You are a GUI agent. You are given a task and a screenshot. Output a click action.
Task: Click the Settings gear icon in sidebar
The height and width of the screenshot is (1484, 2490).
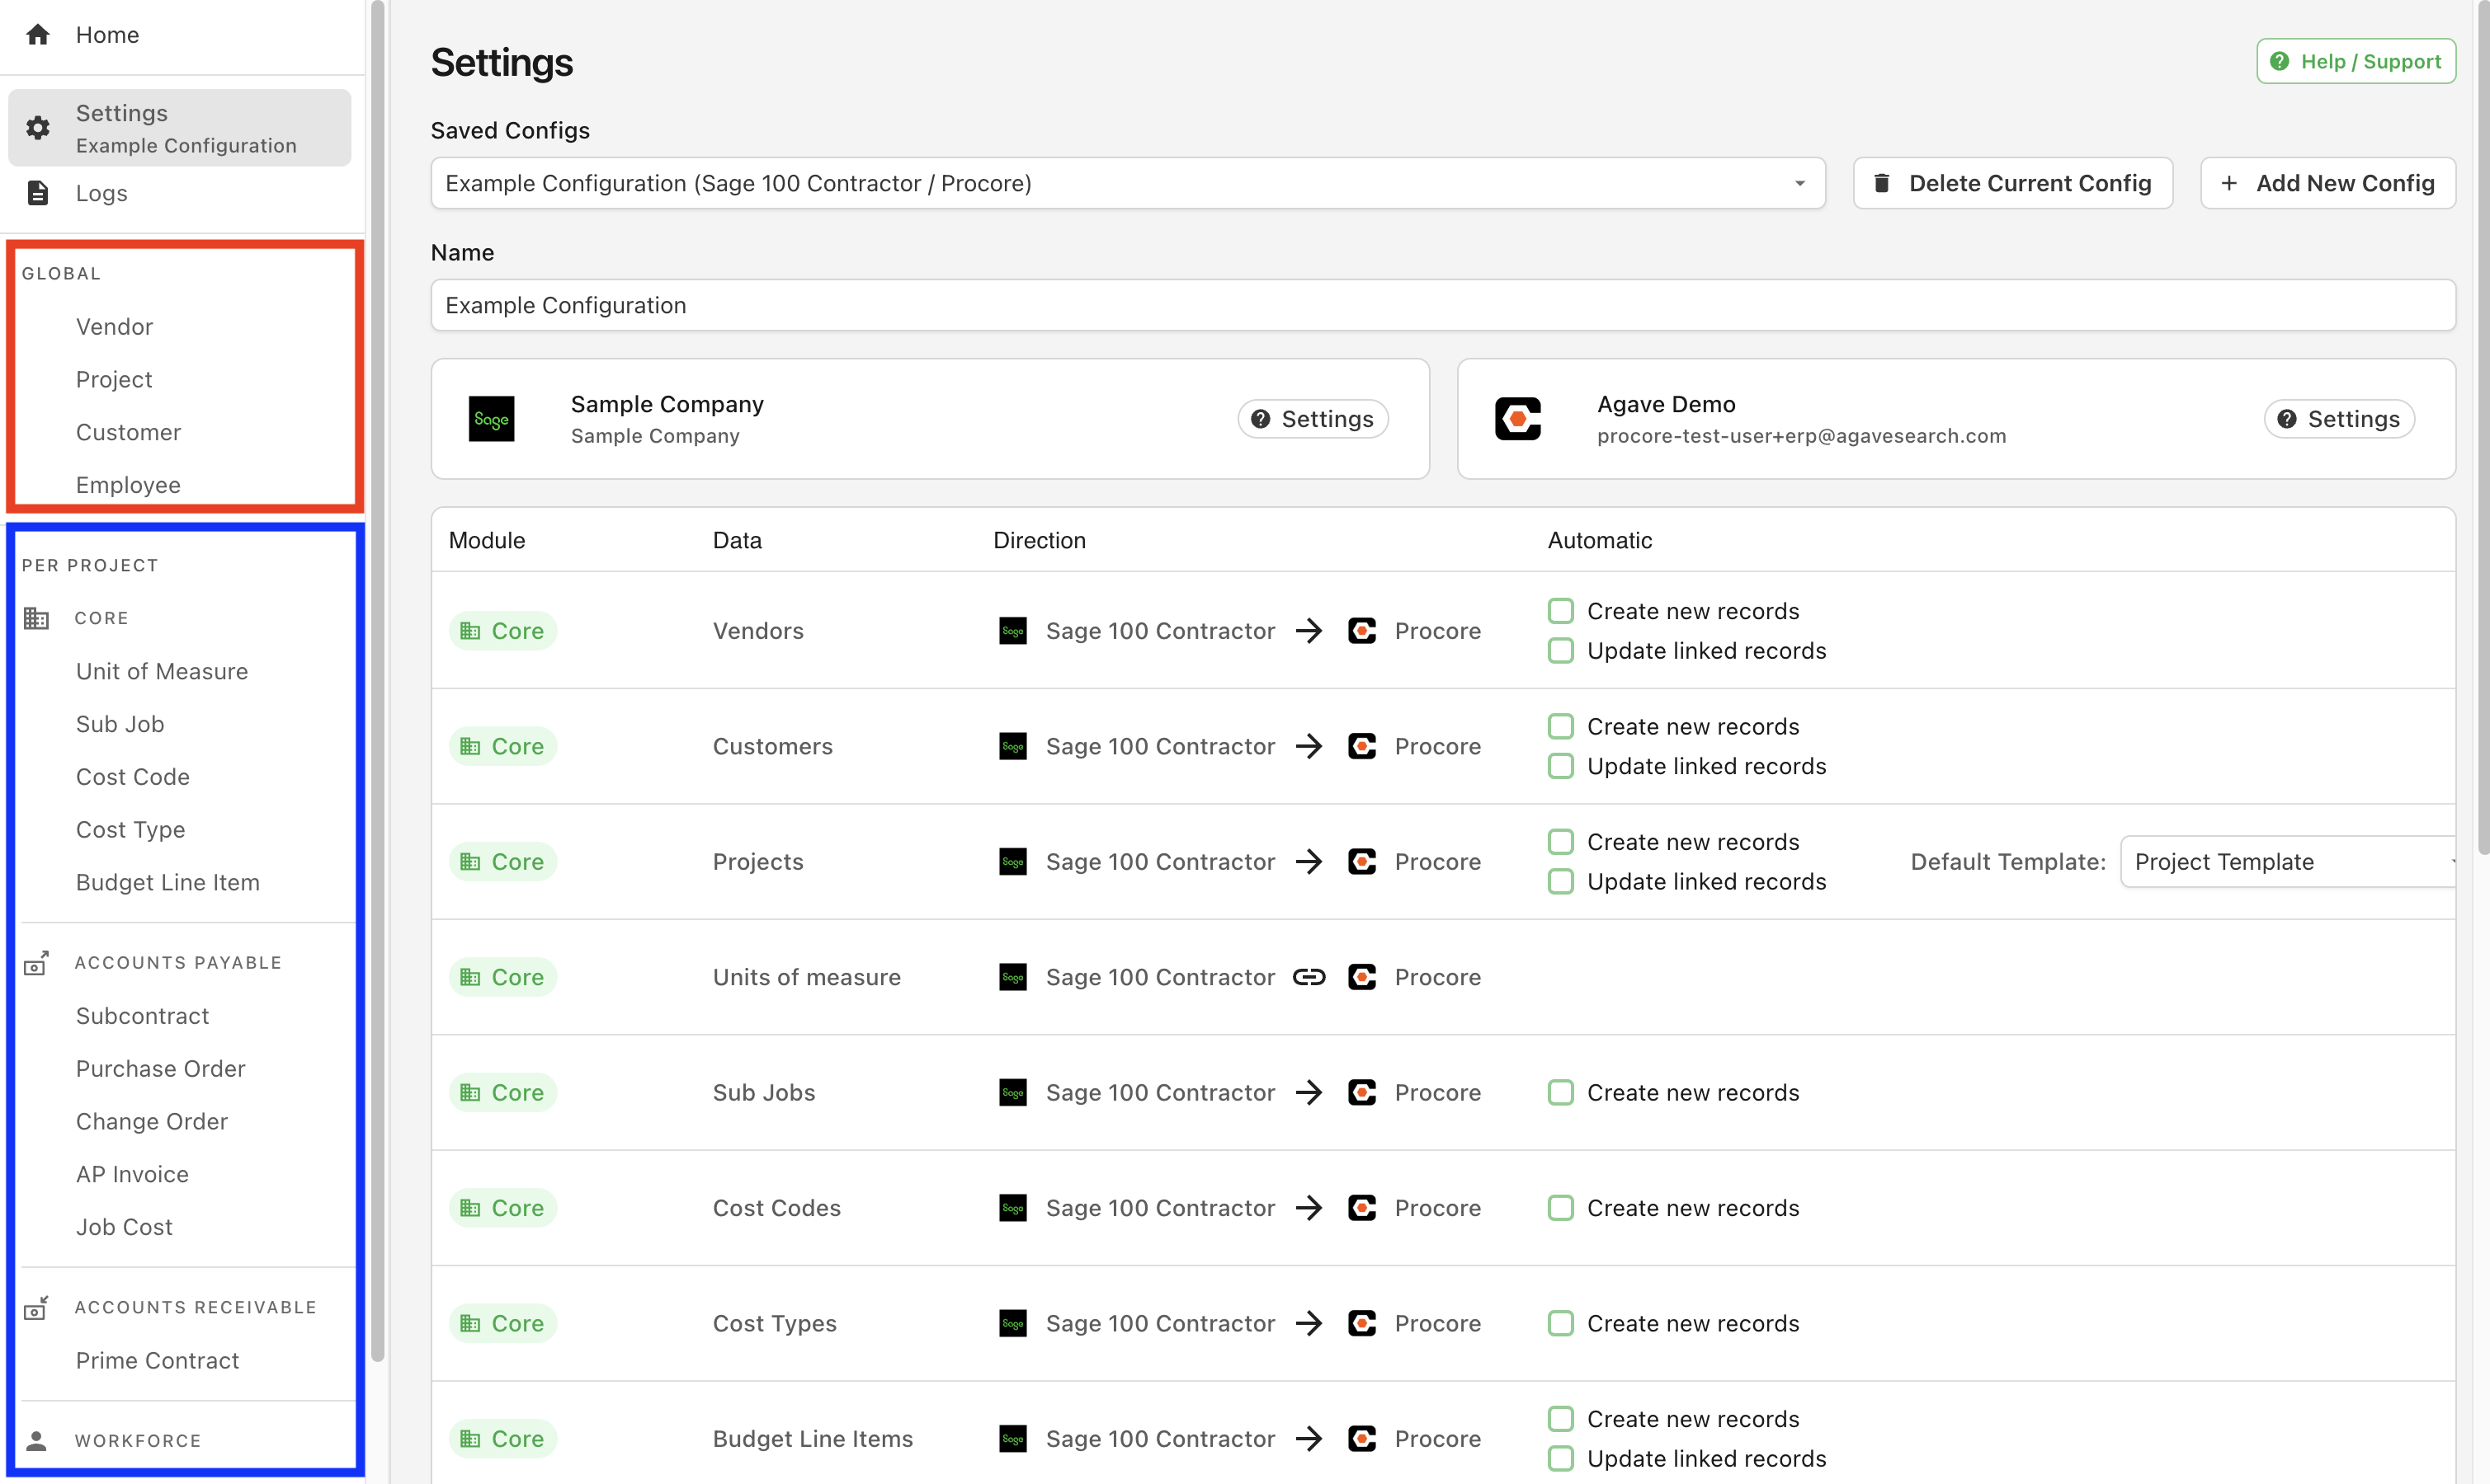pyautogui.click(x=38, y=127)
